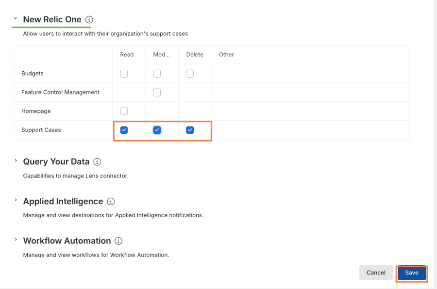The image size is (437, 289).
Task: Click the Support Cases row label
Action: [x=41, y=130]
